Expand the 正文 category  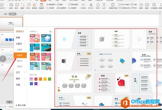[20, 72]
